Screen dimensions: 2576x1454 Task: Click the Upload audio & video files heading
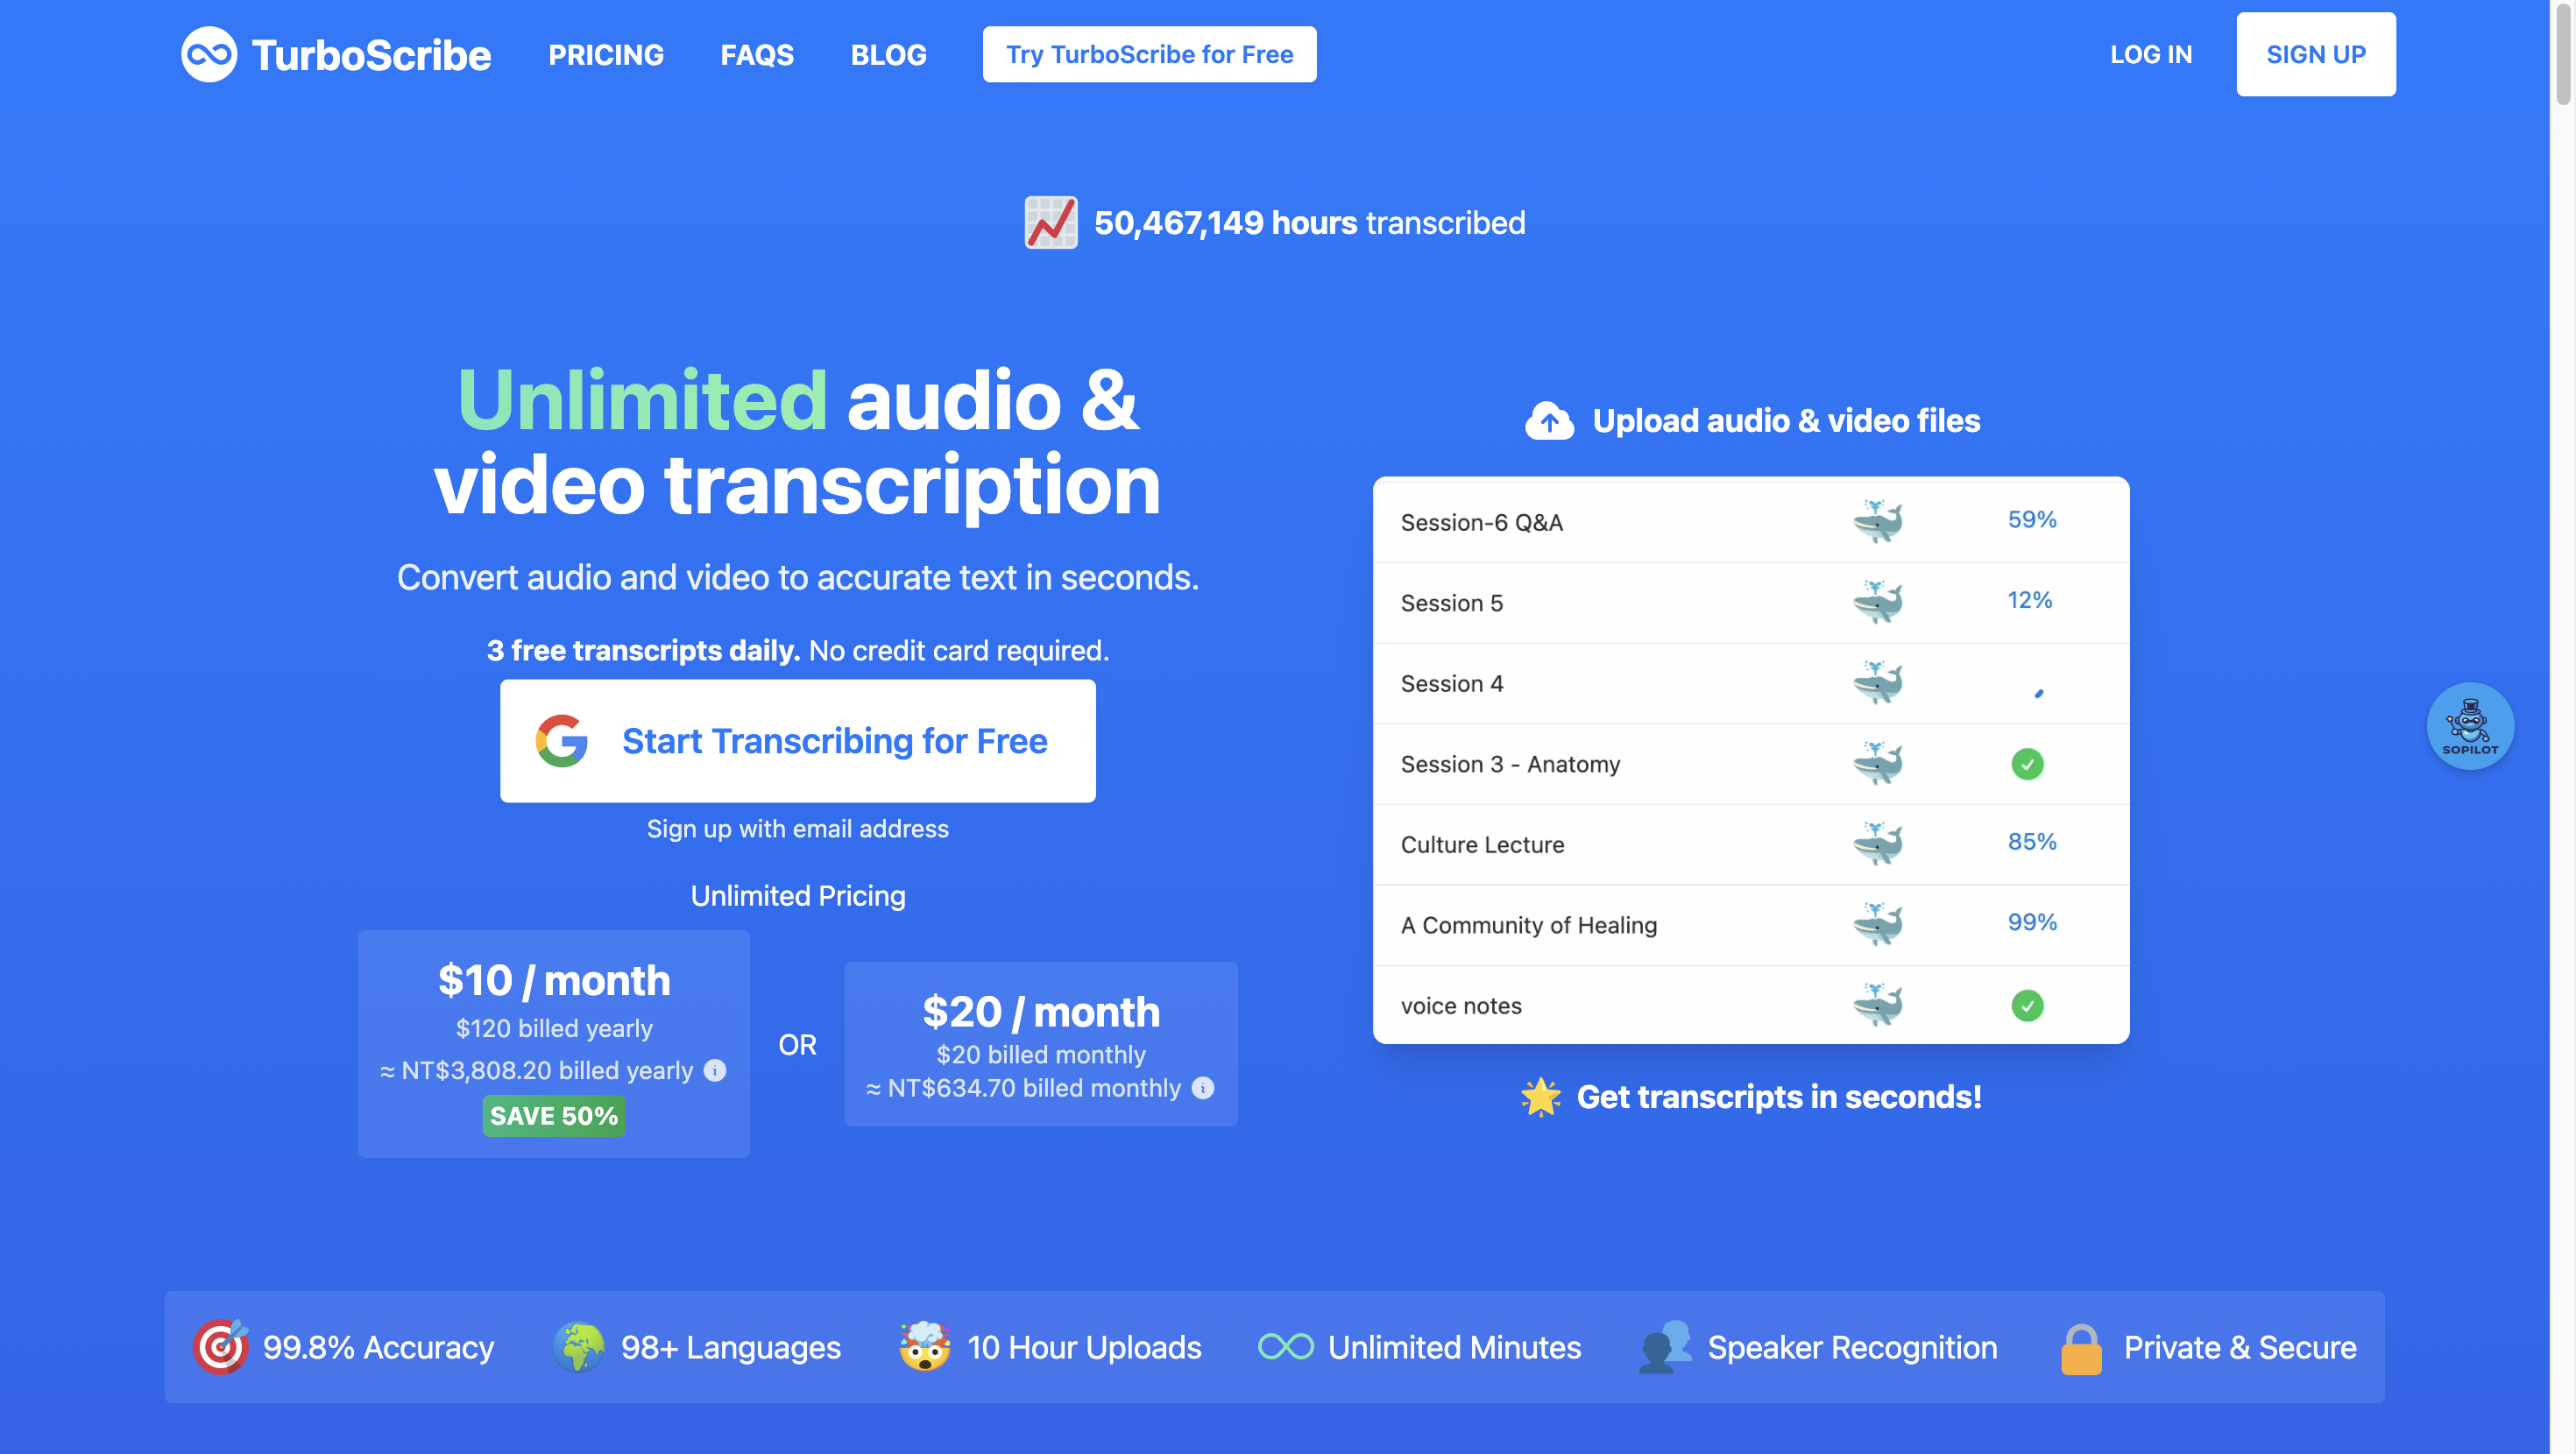pyautogui.click(x=1786, y=421)
